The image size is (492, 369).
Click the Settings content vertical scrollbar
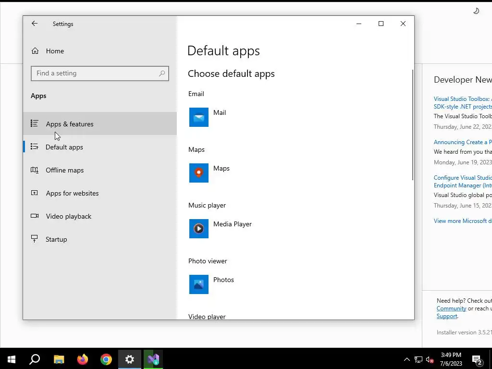(413, 125)
